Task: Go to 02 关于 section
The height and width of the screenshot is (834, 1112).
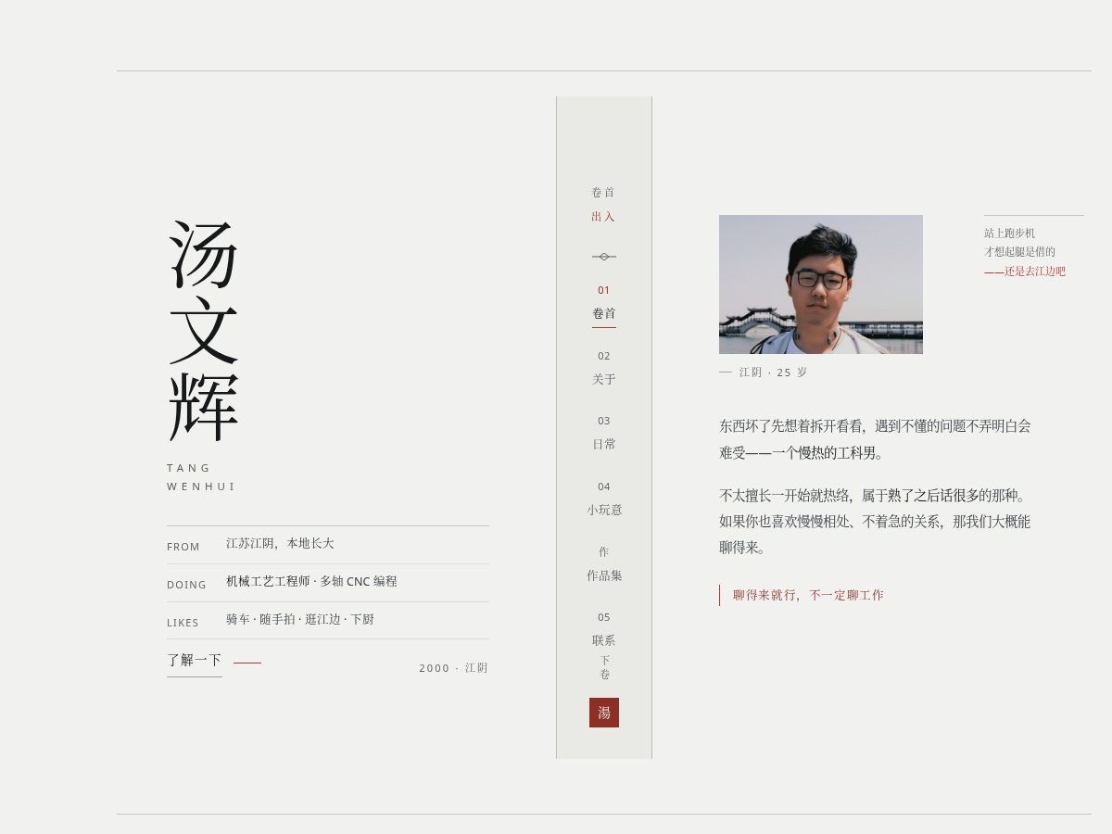Action: (604, 368)
